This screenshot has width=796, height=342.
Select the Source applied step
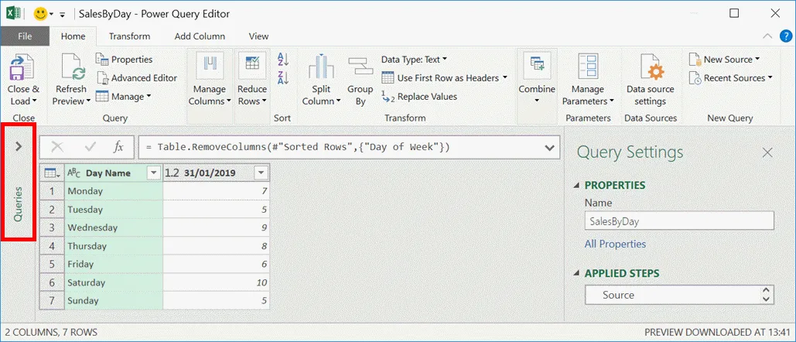[x=618, y=295]
